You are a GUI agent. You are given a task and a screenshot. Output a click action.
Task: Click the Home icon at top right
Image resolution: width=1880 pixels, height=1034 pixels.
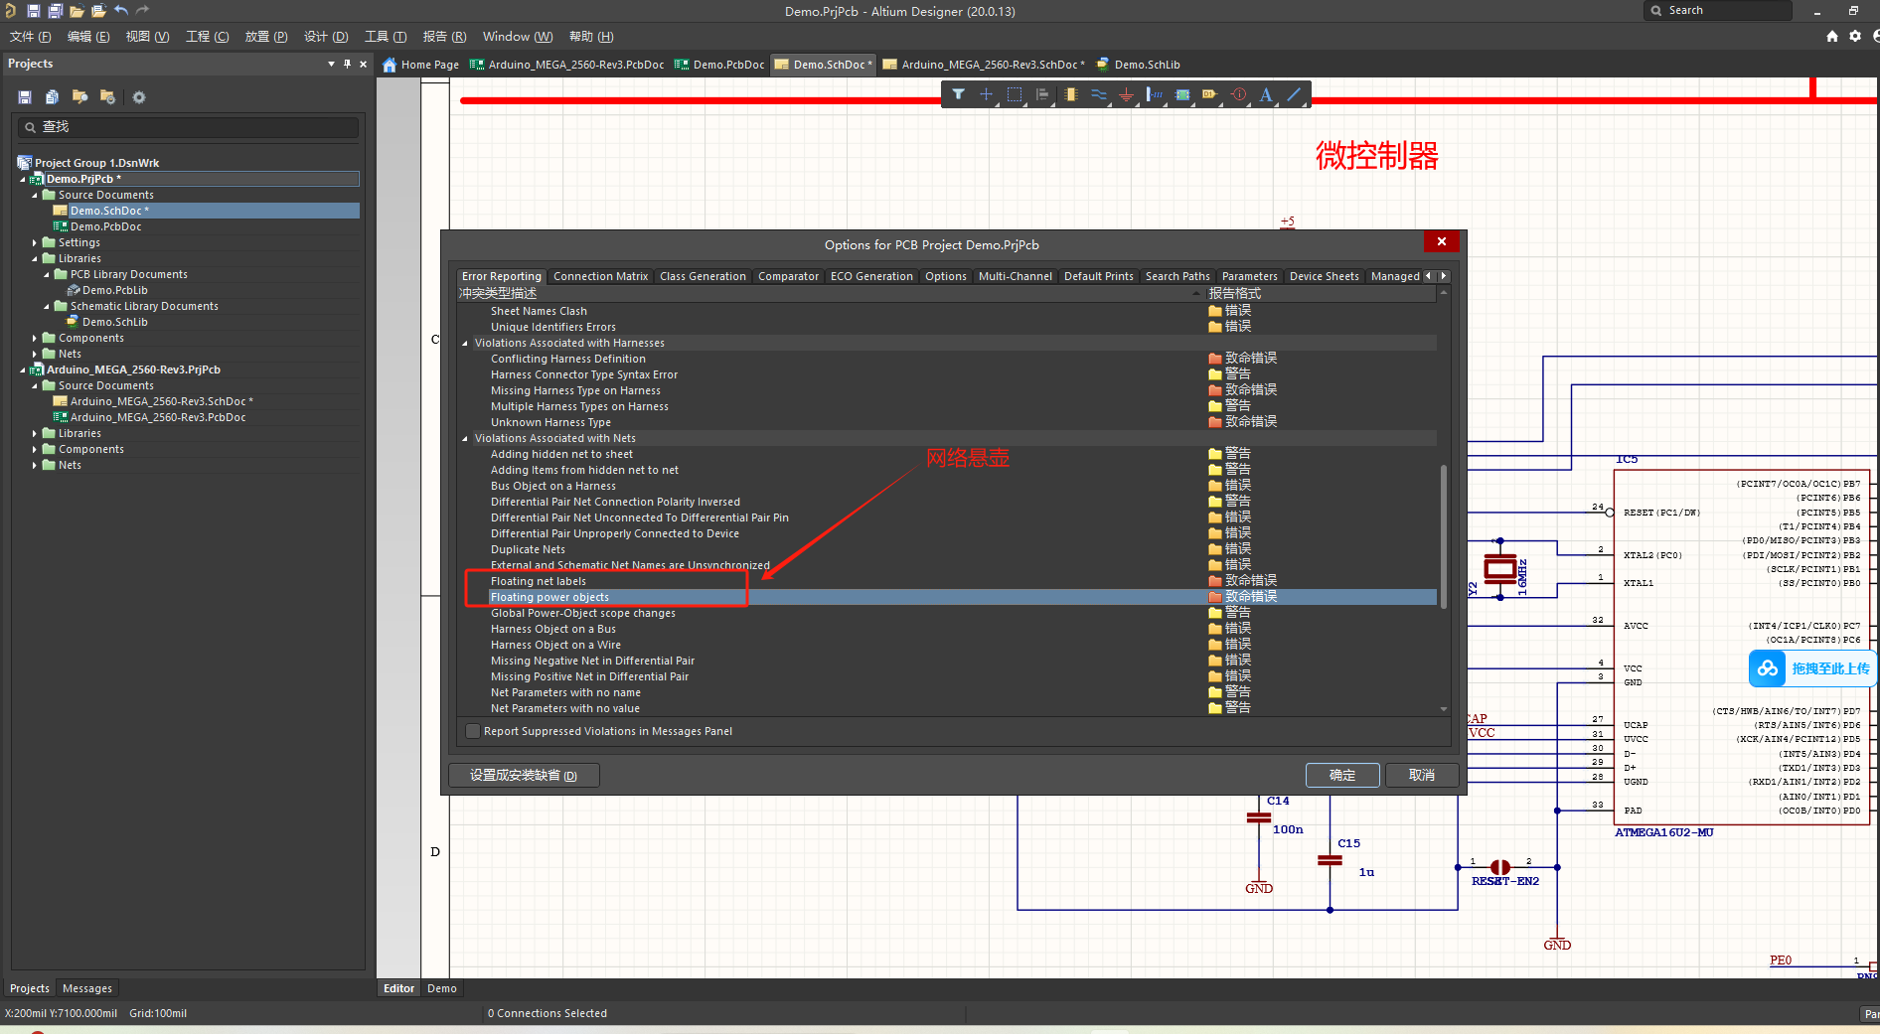click(x=1831, y=36)
